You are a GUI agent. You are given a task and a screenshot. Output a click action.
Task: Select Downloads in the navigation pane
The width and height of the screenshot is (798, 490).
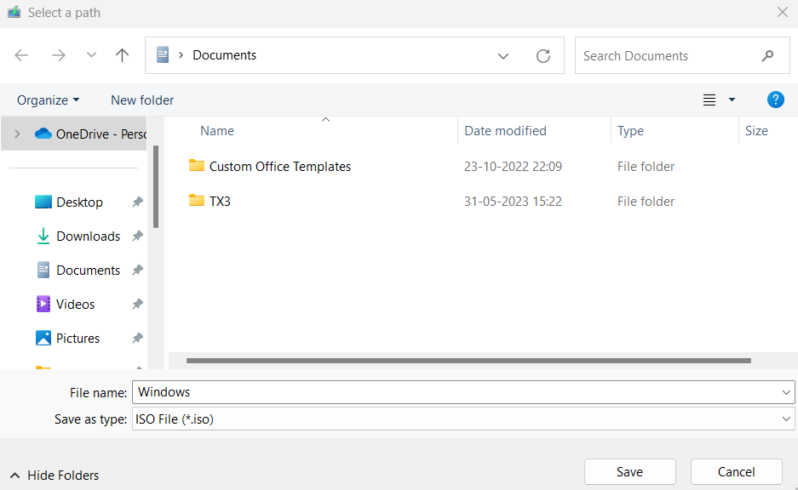click(88, 236)
